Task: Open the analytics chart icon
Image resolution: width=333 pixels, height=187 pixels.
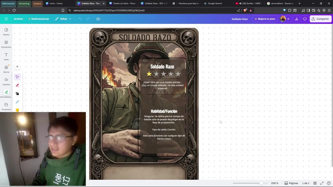Action: [296, 19]
